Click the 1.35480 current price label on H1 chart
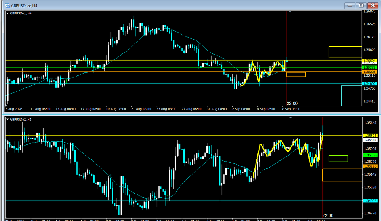This screenshot has height=221, width=381. point(370,140)
